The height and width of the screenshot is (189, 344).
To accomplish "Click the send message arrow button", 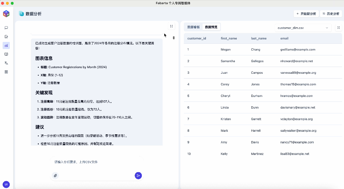I will (x=138, y=176).
